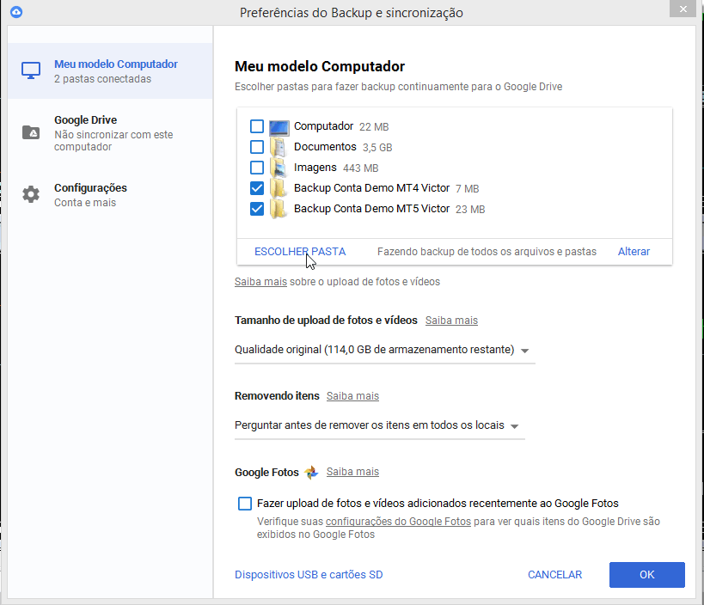The width and height of the screenshot is (704, 605).
Task: Enable upload of new photos to Google Fotos
Action: (x=245, y=504)
